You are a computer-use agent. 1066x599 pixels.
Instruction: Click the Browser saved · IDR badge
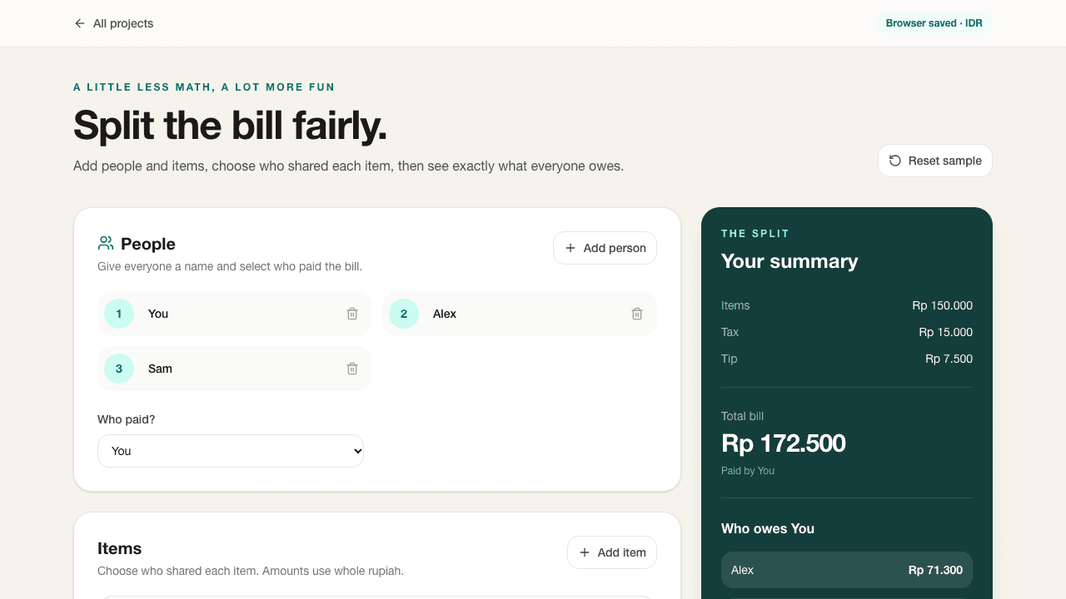click(x=934, y=23)
